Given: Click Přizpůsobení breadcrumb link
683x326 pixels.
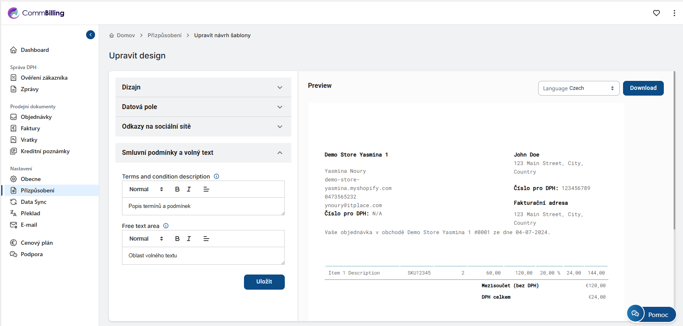Looking at the screenshot, I should (164, 36).
